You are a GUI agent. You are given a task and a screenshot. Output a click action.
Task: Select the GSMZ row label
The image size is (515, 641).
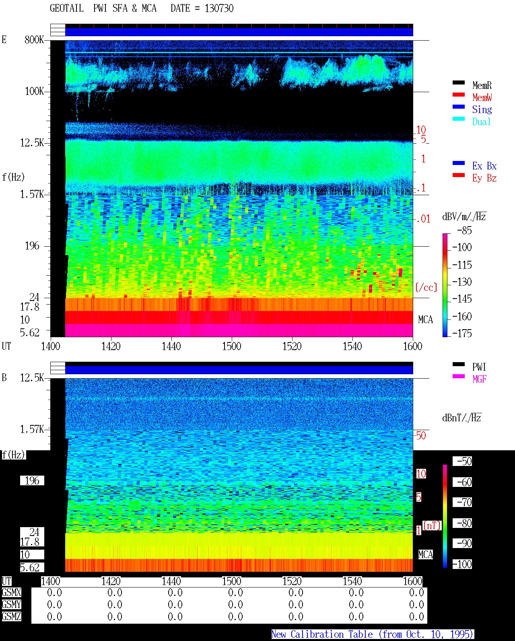point(11,617)
